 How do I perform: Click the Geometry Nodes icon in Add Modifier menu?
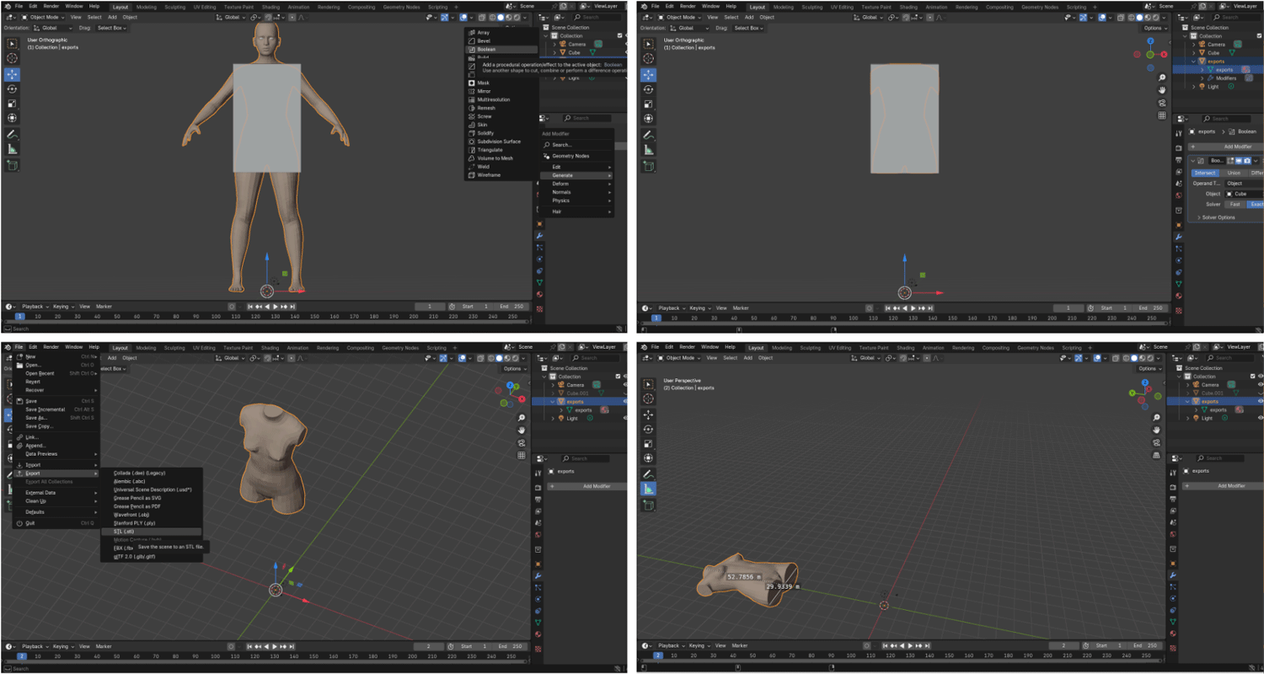pos(546,156)
